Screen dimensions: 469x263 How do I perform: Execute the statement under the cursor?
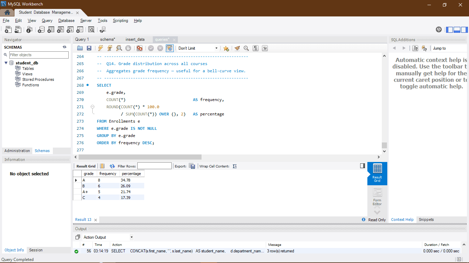[110, 48]
